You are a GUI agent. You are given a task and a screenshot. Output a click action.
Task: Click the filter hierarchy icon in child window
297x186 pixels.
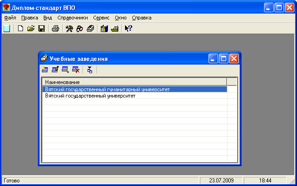tap(90, 70)
